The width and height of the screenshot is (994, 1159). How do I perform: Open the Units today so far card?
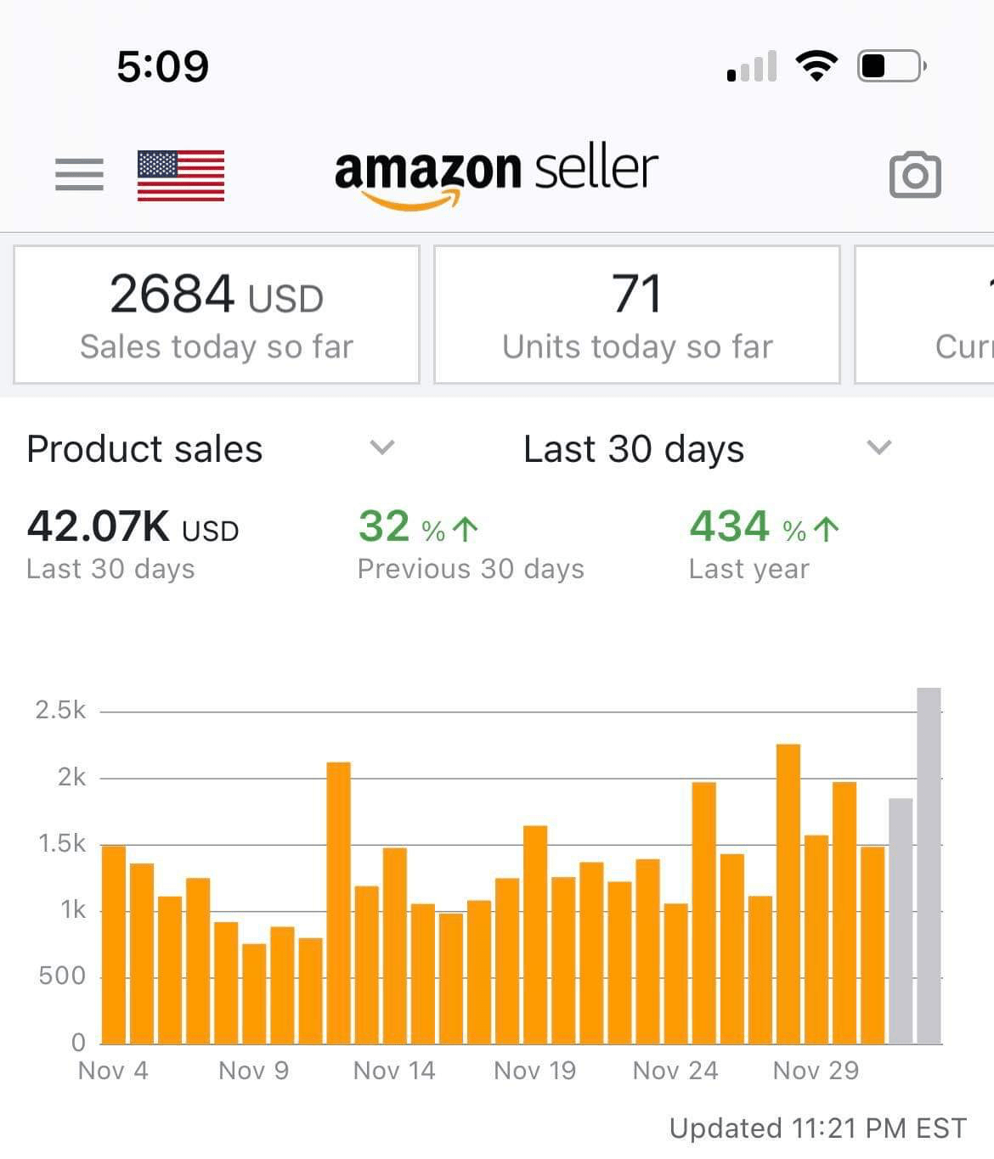point(636,314)
